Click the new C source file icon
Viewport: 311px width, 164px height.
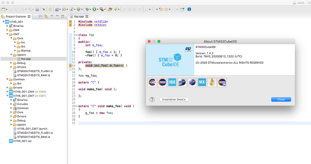click(x=71, y=9)
